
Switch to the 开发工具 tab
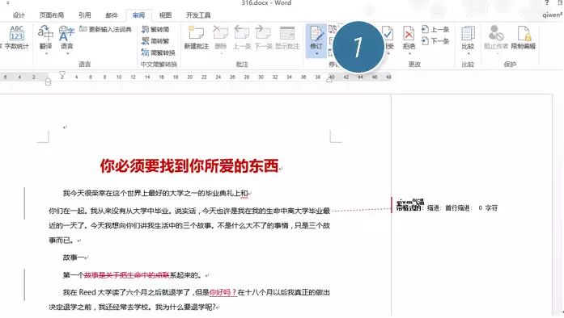coord(198,15)
